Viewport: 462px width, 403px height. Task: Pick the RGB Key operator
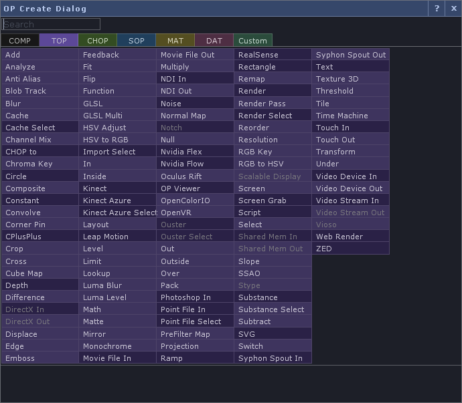point(273,152)
